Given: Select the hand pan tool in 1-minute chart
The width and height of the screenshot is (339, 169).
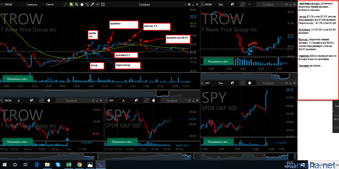Looking at the screenshot, I should click(82, 4).
